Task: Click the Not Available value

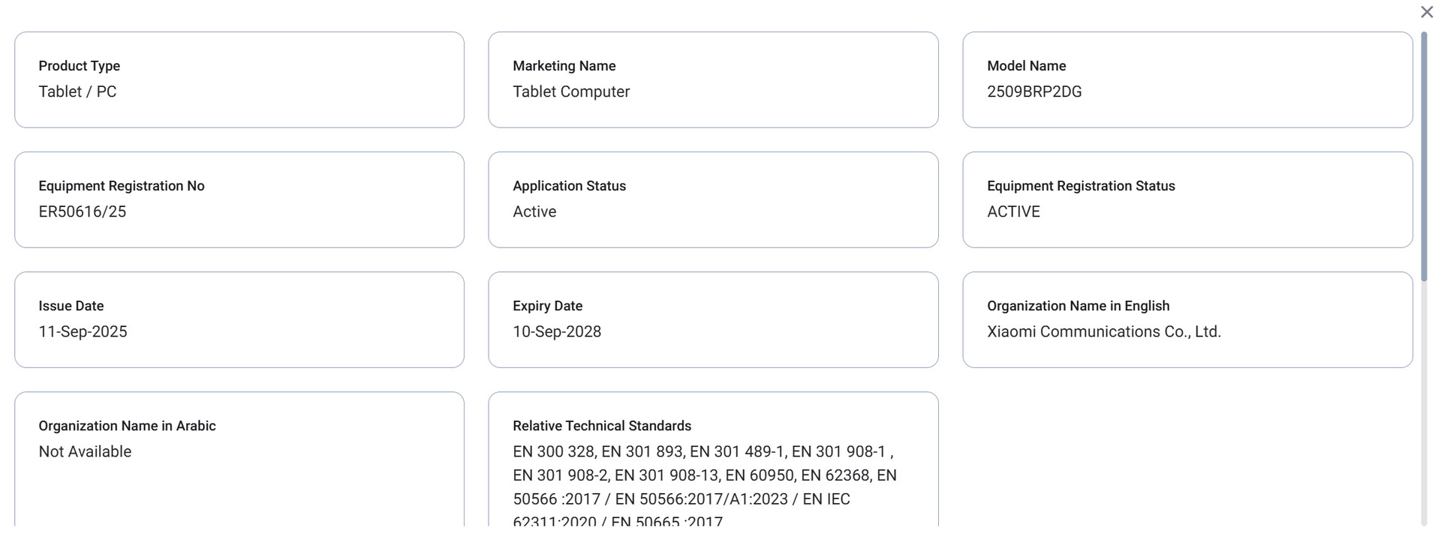Action: pos(85,451)
